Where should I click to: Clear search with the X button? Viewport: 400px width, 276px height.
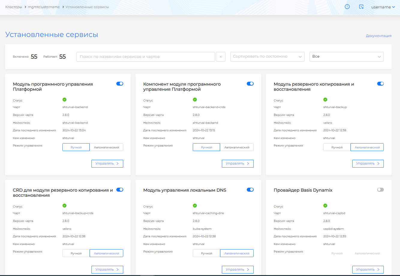[221, 57]
